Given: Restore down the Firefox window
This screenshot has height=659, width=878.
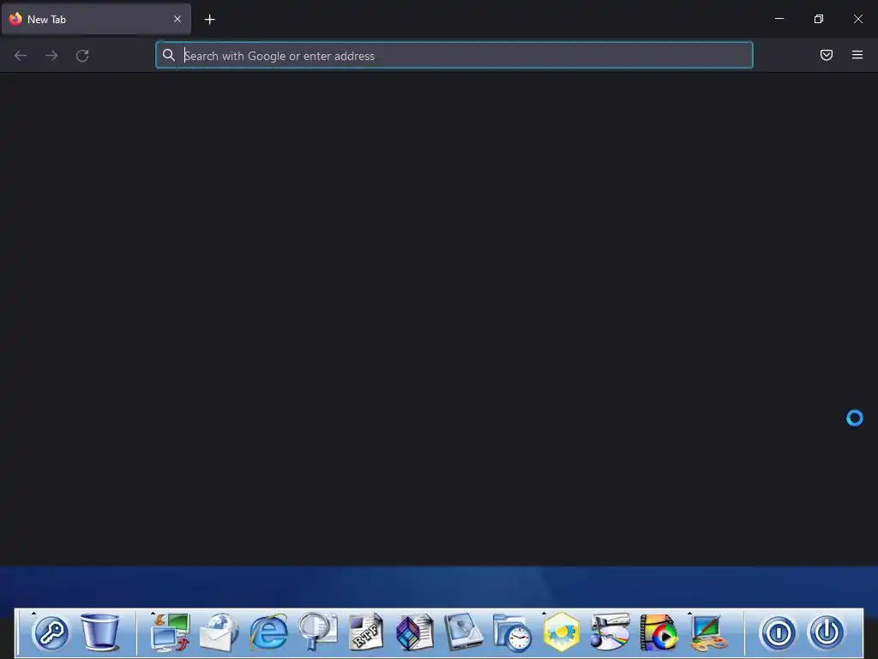Looking at the screenshot, I should [x=819, y=19].
